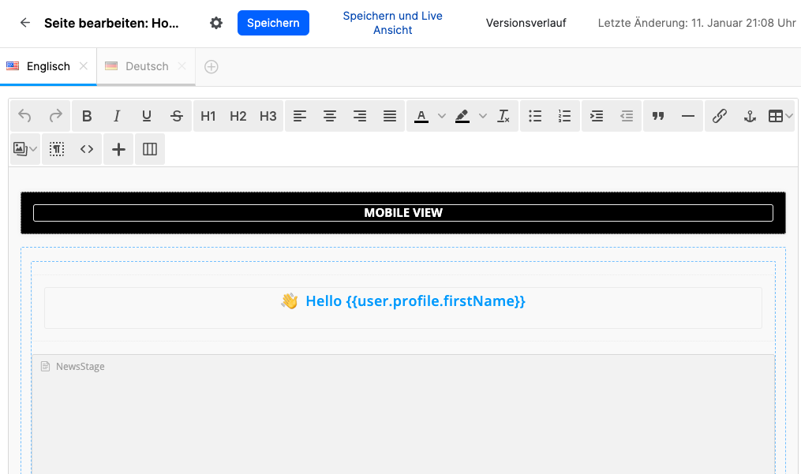Open the highlight color dropdown arrow
The height and width of the screenshot is (474, 801).
pos(483,116)
